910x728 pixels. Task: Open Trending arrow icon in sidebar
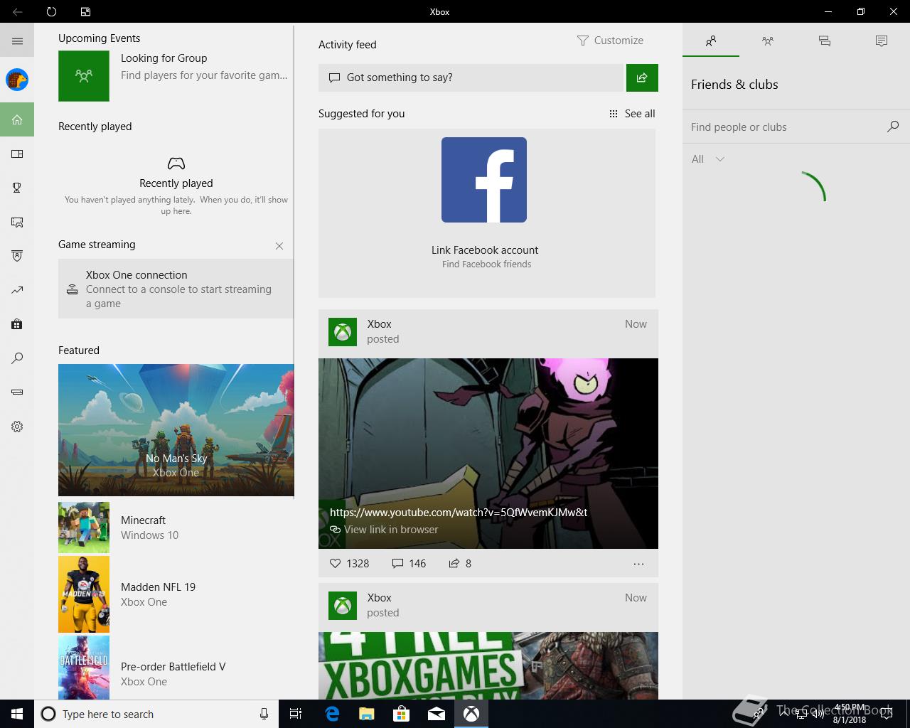coord(17,290)
